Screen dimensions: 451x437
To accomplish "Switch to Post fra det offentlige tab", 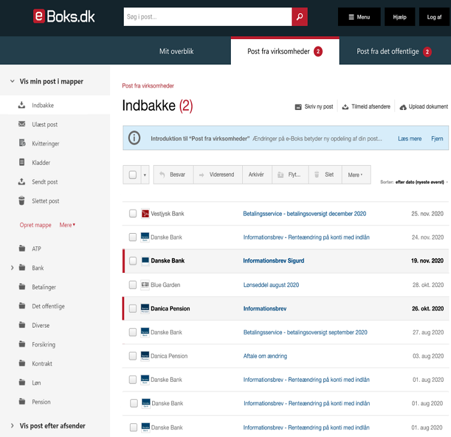I will [394, 51].
